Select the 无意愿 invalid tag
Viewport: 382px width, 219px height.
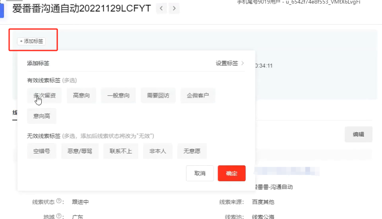pos(192,151)
